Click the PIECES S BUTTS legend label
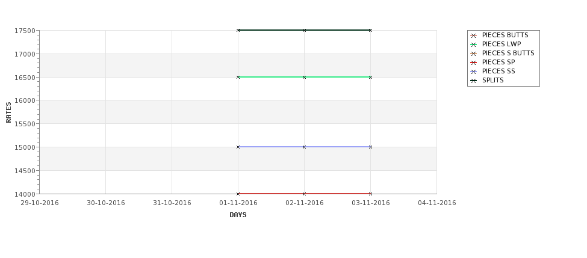 tap(508, 53)
